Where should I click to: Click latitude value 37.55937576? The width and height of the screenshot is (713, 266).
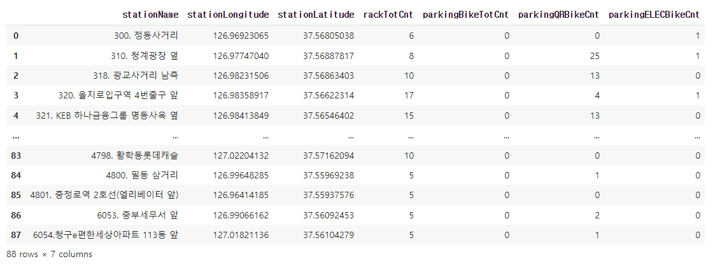328,196
